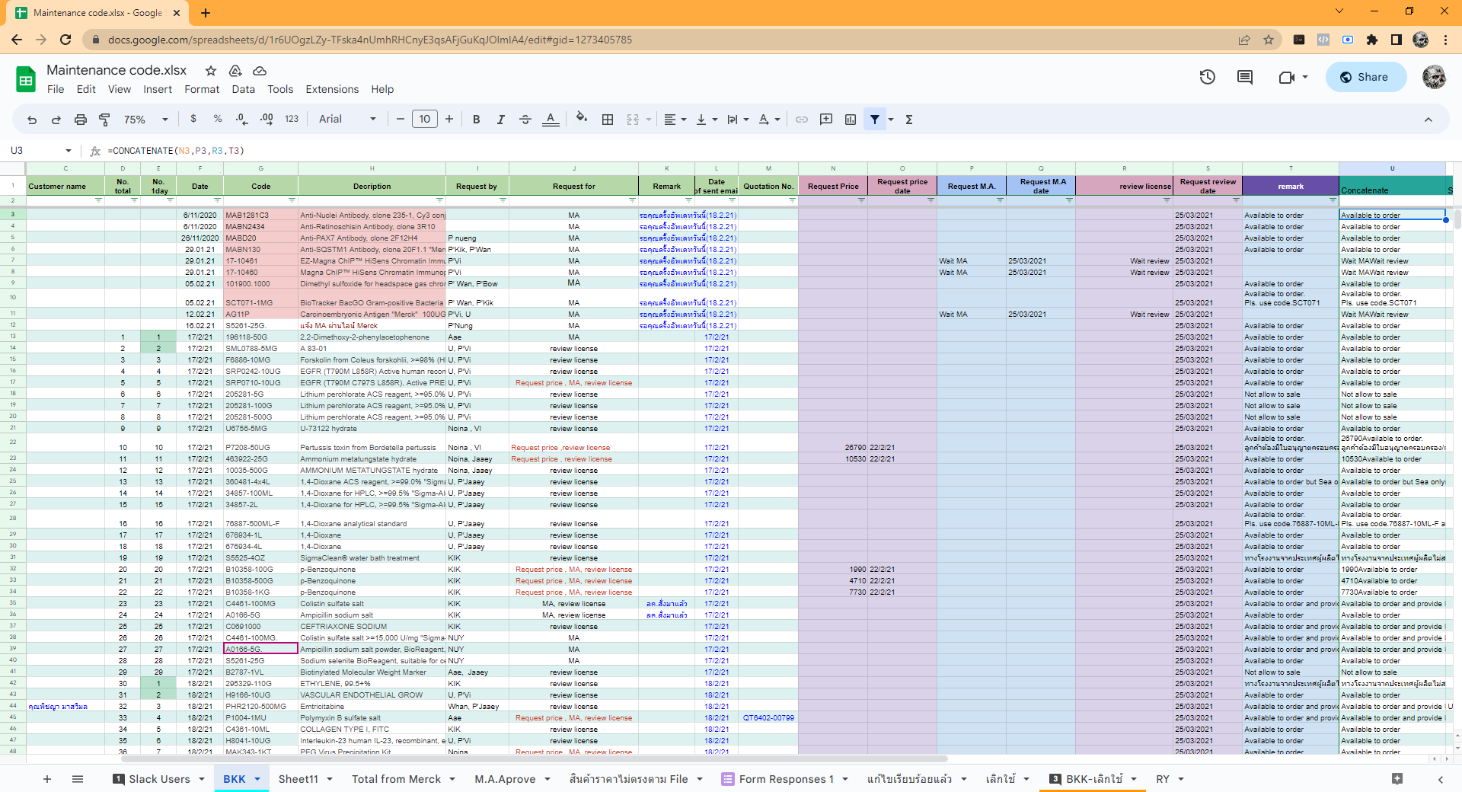The width and height of the screenshot is (1462, 792).
Task: Click the Undo icon in toolbar
Action: (32, 120)
